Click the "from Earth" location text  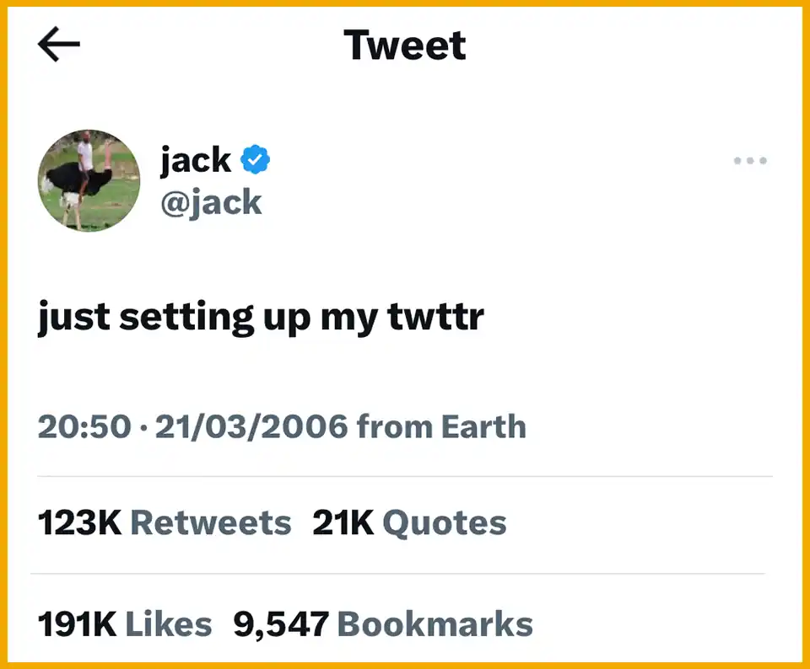[x=441, y=426]
